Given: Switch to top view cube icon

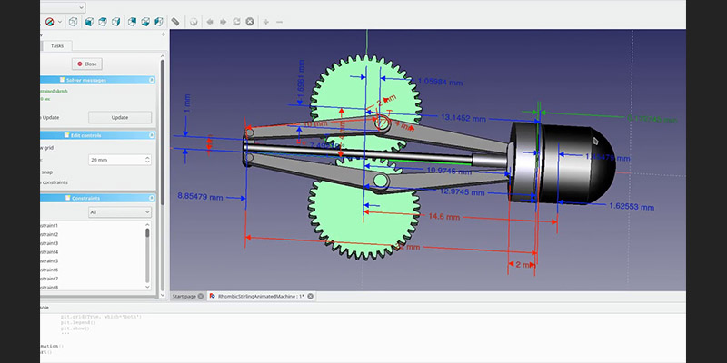Looking at the screenshot, I should pos(102,21).
